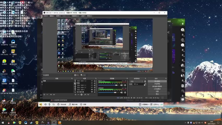The width and height of the screenshot is (222, 125).
Task: Mute 麦克风/Aux with its speaker icon
Action: click(x=122, y=85)
